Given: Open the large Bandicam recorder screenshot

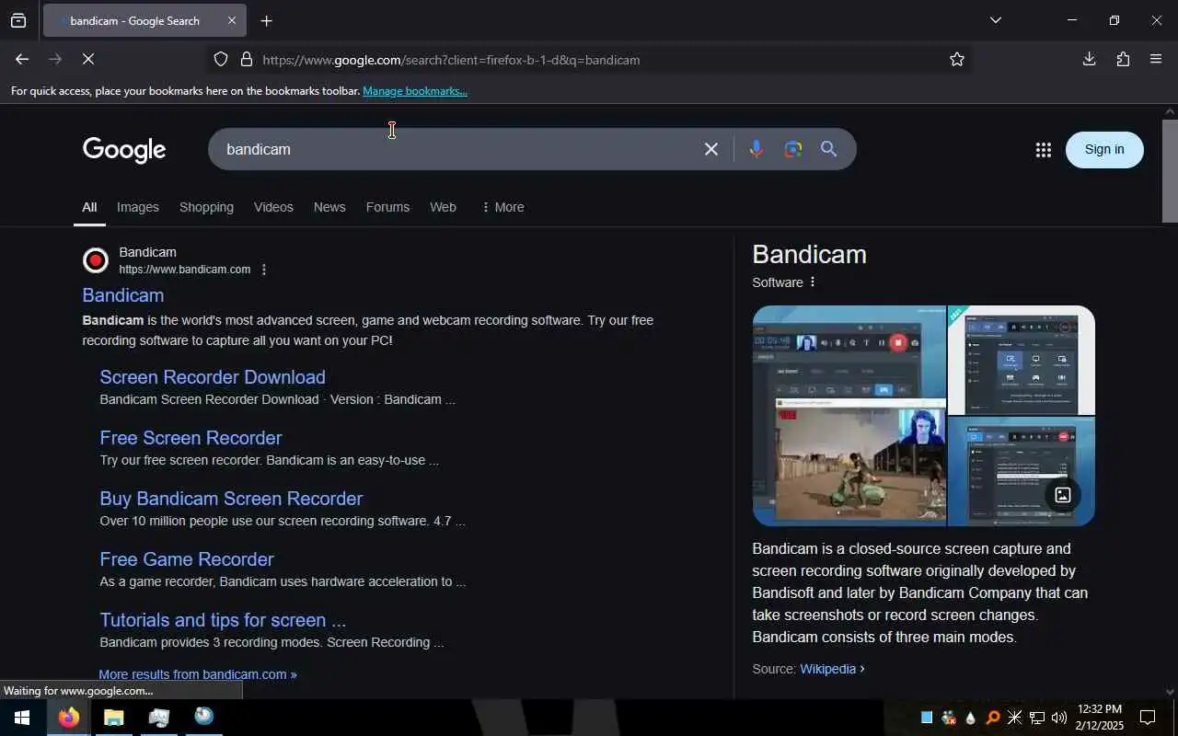Looking at the screenshot, I should coord(849,416).
